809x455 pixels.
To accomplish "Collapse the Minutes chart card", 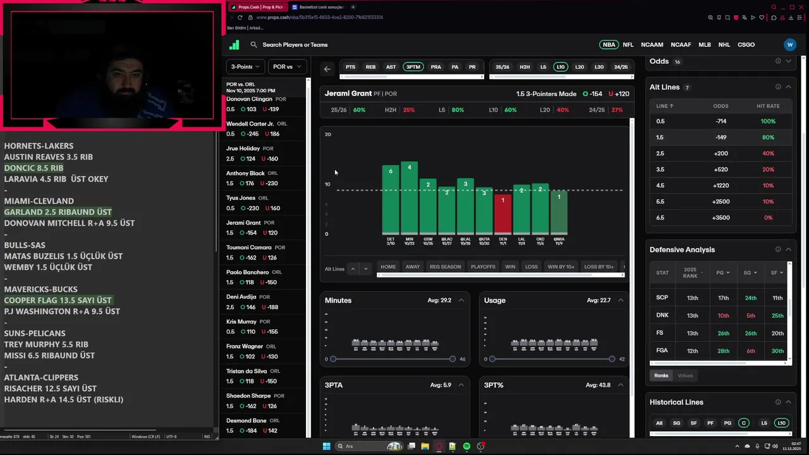I will [x=461, y=300].
